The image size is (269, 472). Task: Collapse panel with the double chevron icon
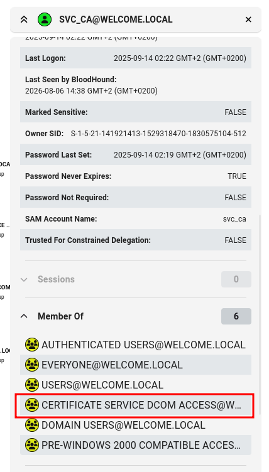tap(24, 19)
